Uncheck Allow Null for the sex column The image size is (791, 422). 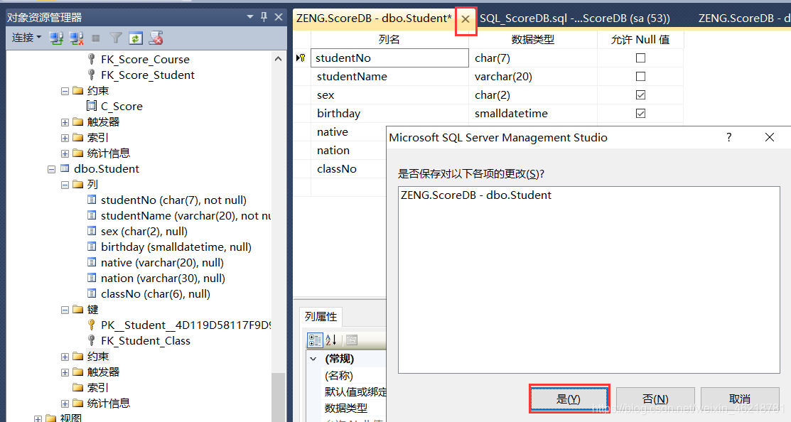[x=640, y=94]
